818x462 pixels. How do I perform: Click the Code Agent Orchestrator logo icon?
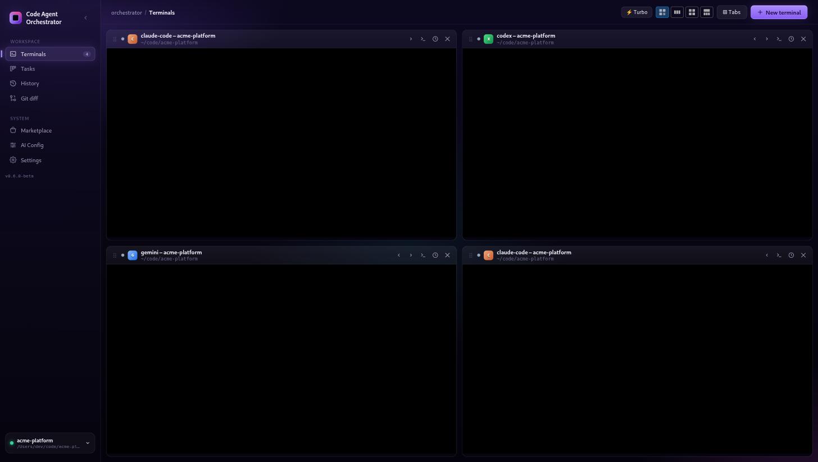point(16,18)
